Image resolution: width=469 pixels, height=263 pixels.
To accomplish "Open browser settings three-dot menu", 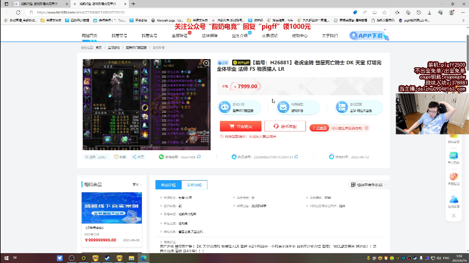I will (x=463, y=12).
